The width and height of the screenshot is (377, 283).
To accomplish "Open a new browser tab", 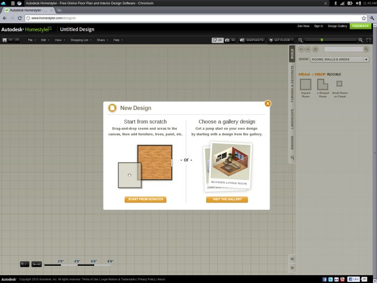I will tap(59, 11).
